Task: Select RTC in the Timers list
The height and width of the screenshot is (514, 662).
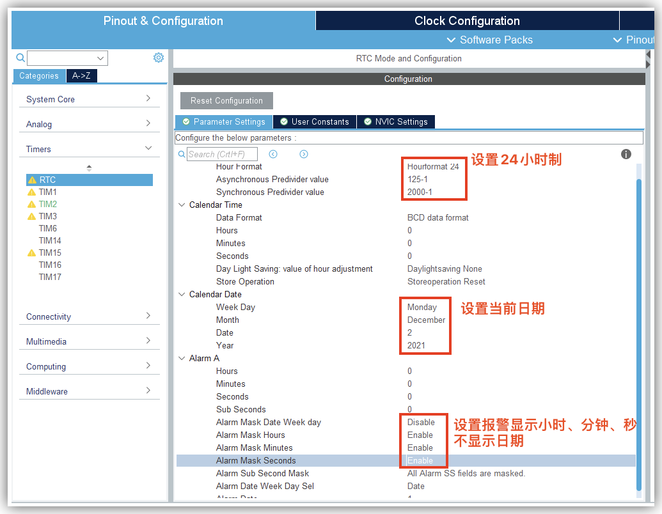Action: tap(47, 180)
